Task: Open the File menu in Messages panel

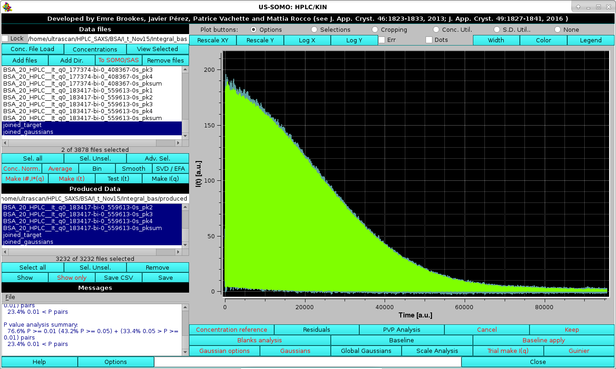Action: pos(9,297)
